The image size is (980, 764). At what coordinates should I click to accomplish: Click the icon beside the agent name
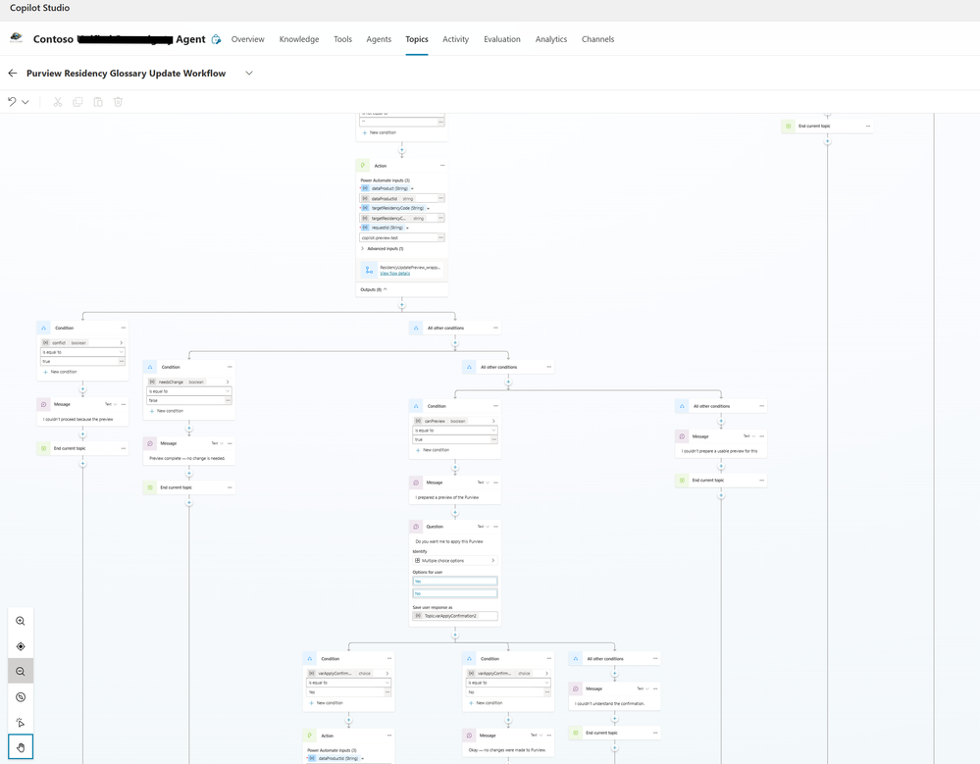[x=216, y=38]
